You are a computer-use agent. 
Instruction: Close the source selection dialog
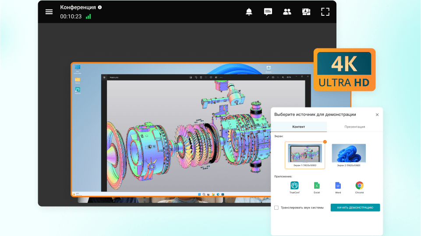(377, 115)
